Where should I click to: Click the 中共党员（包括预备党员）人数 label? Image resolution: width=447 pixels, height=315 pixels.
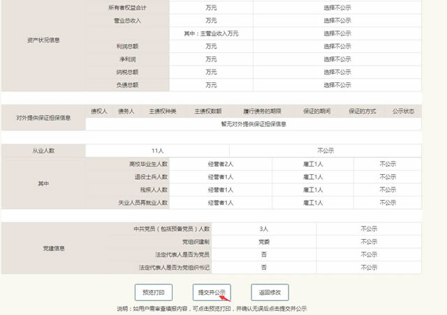click(172, 229)
